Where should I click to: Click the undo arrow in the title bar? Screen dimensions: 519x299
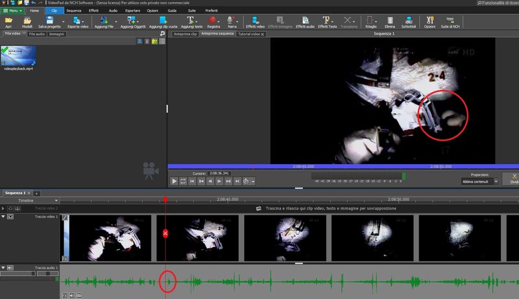(x=34, y=3)
